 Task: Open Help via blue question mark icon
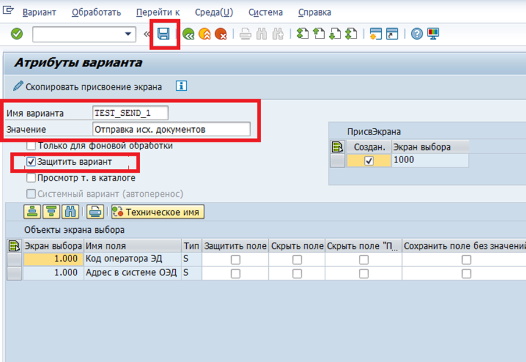click(416, 34)
